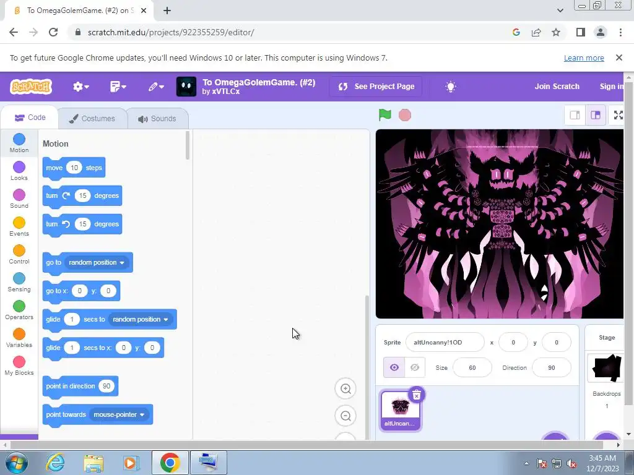The height and width of the screenshot is (475, 634).
Task: Click the sprite x position field
Action: 513,343
